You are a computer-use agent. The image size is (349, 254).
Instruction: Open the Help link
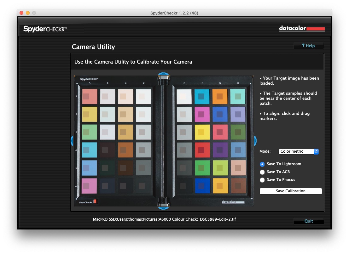tap(308, 46)
